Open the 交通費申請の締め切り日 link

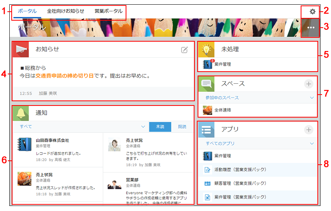click(65, 76)
